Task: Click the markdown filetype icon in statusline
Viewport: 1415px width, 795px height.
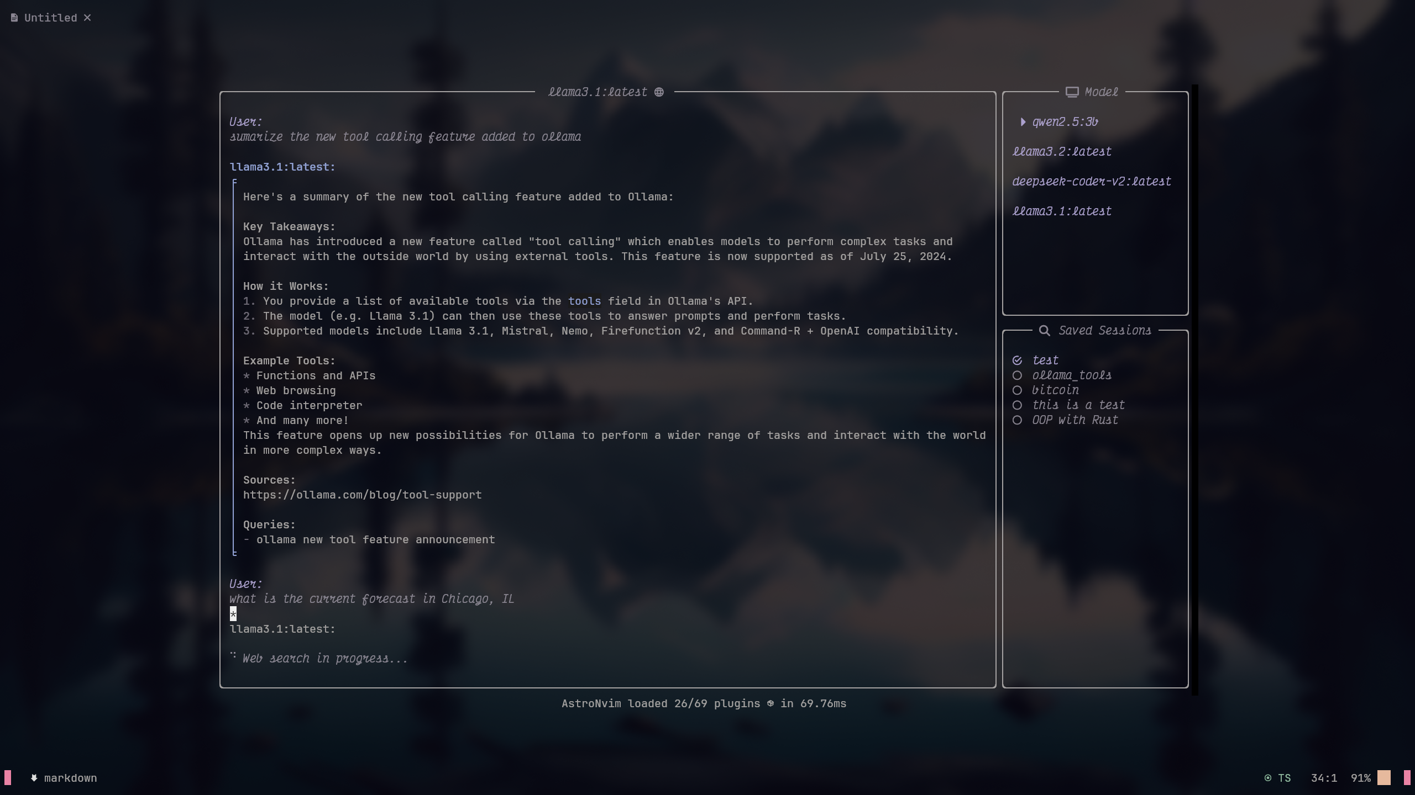Action: coord(34,778)
